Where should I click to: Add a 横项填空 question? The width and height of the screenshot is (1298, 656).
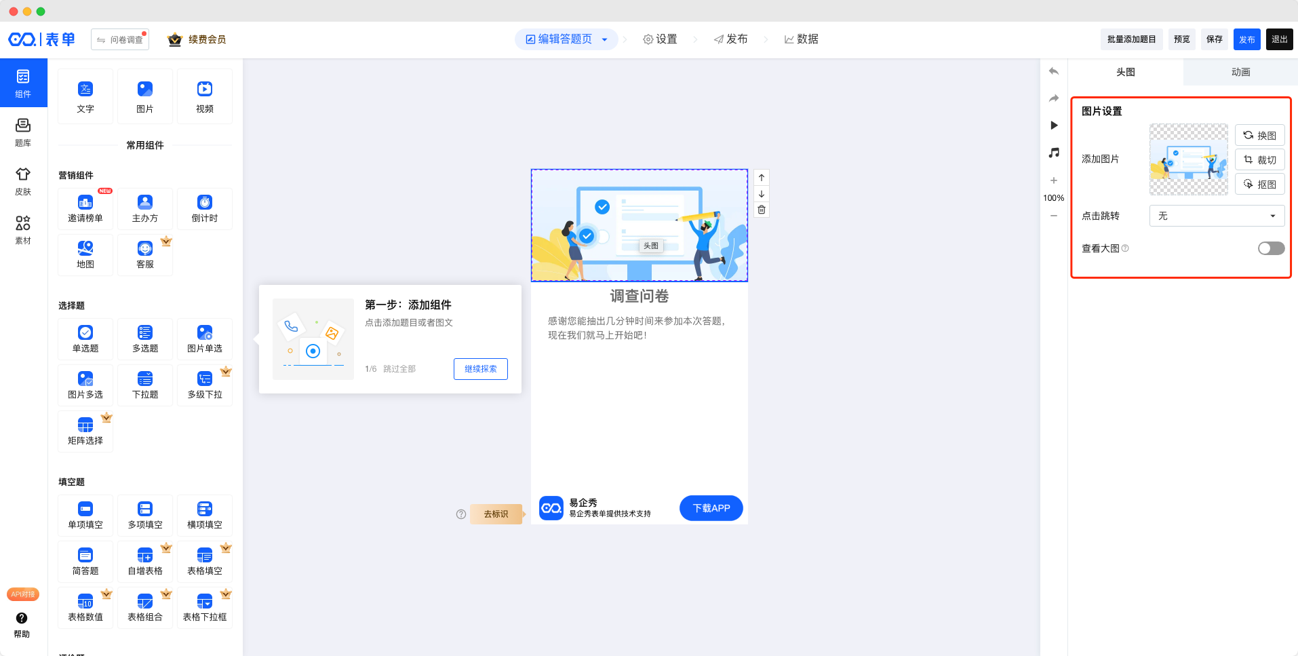[x=205, y=516]
